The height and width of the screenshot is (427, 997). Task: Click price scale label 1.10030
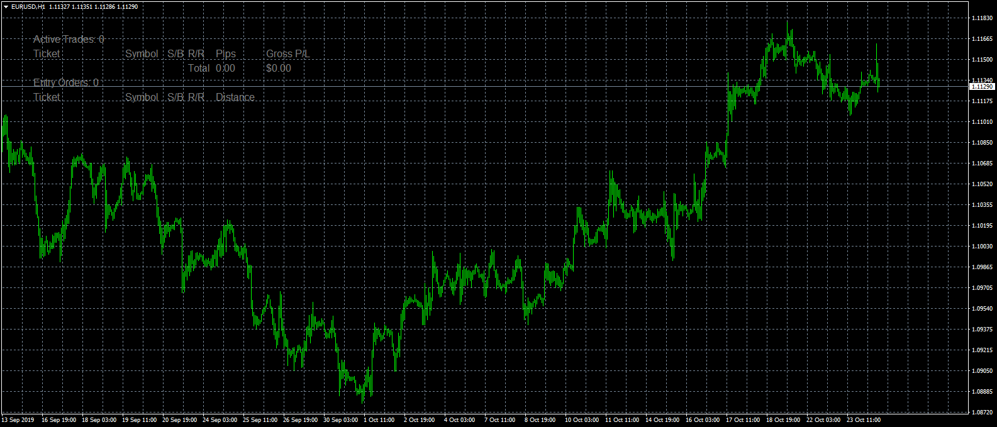pyautogui.click(x=982, y=247)
